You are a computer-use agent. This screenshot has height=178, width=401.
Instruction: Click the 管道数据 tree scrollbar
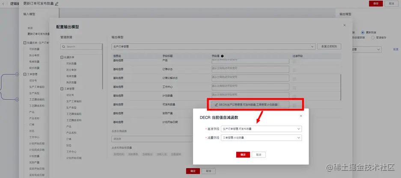(x=103, y=66)
